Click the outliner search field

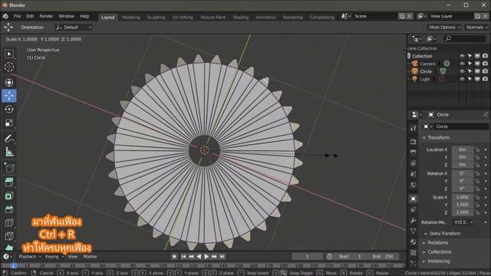[465, 38]
